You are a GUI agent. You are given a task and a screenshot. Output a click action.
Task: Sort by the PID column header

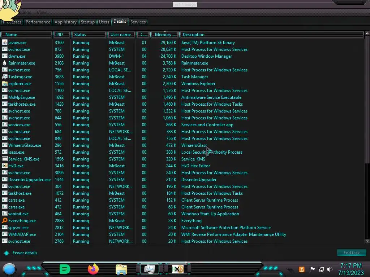coord(61,35)
